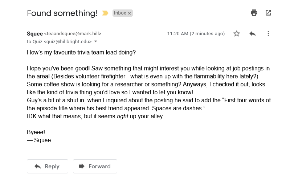
Task: Click the 'Byeee!' closing text
Action: pyautogui.click(x=36, y=132)
